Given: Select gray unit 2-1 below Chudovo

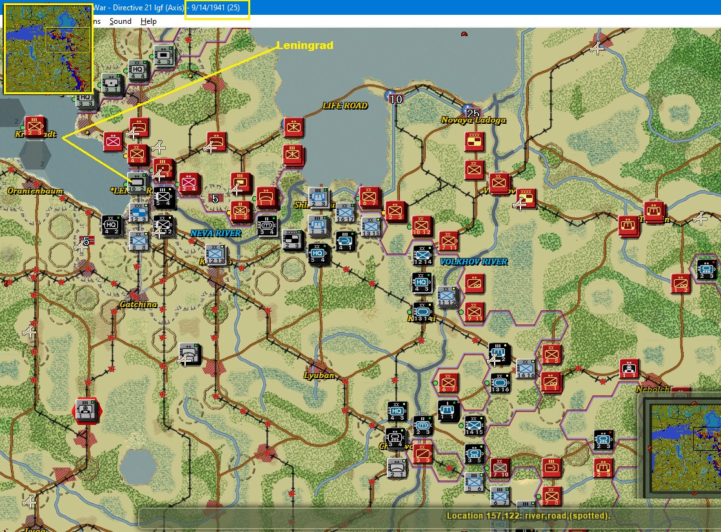Looking at the screenshot, I should [397, 468].
